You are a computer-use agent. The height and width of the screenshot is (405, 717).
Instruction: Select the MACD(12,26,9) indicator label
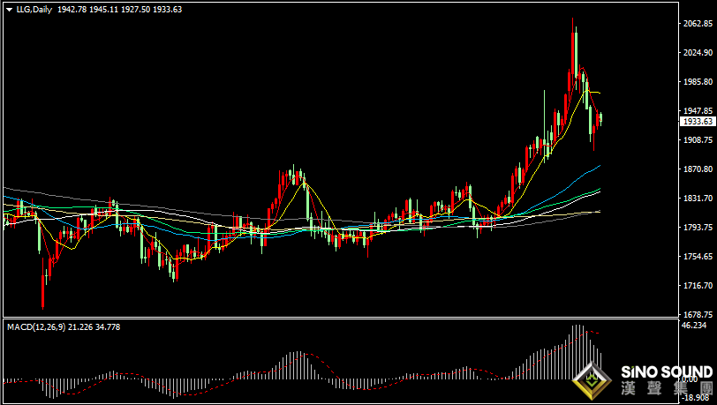[36, 326]
